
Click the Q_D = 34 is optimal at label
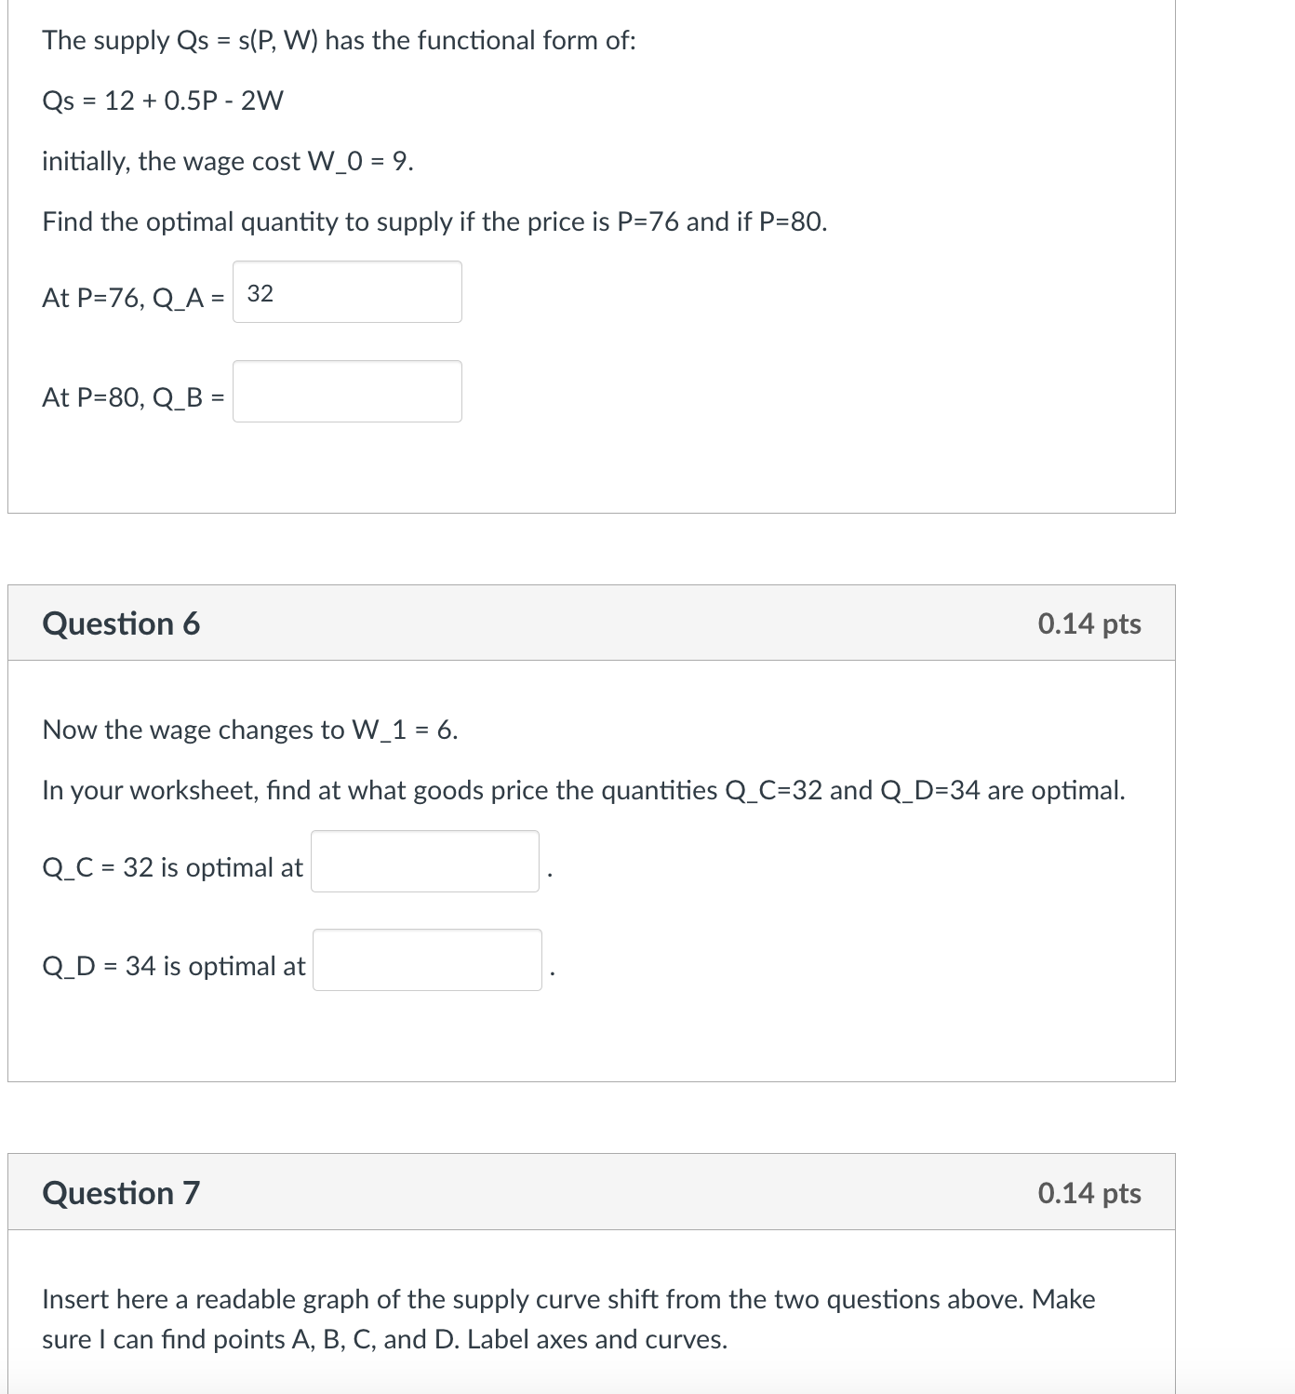(x=173, y=966)
